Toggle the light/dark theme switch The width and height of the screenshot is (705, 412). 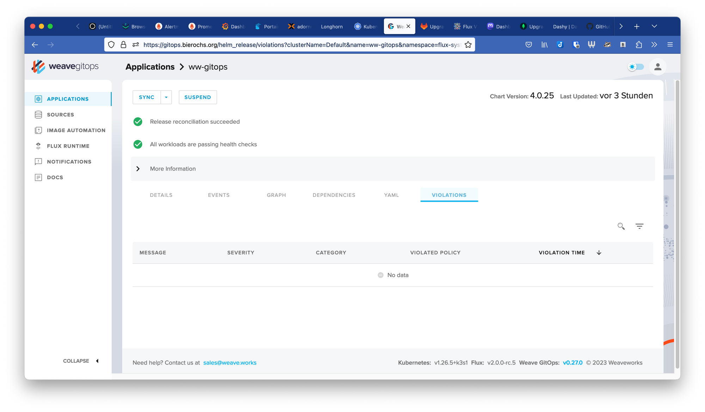tap(636, 67)
